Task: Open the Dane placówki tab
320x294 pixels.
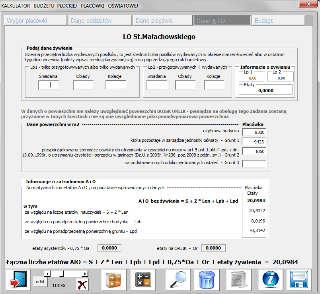Action: (163, 20)
